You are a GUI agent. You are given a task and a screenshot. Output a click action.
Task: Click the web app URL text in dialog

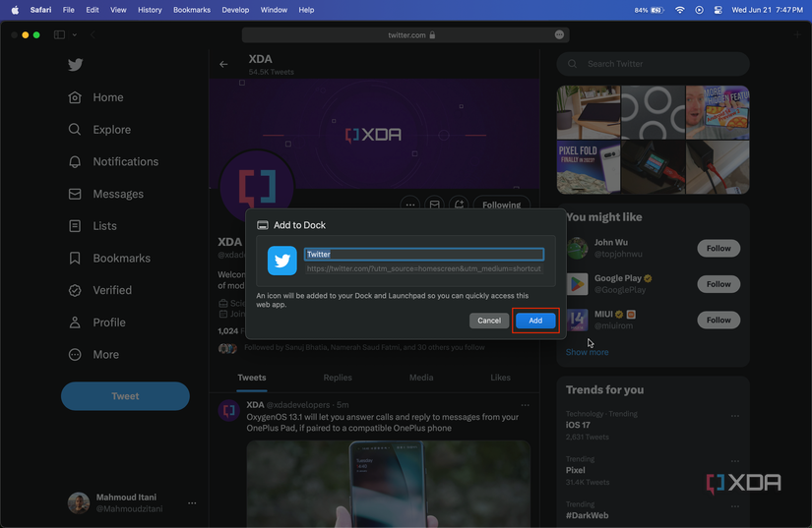423,268
